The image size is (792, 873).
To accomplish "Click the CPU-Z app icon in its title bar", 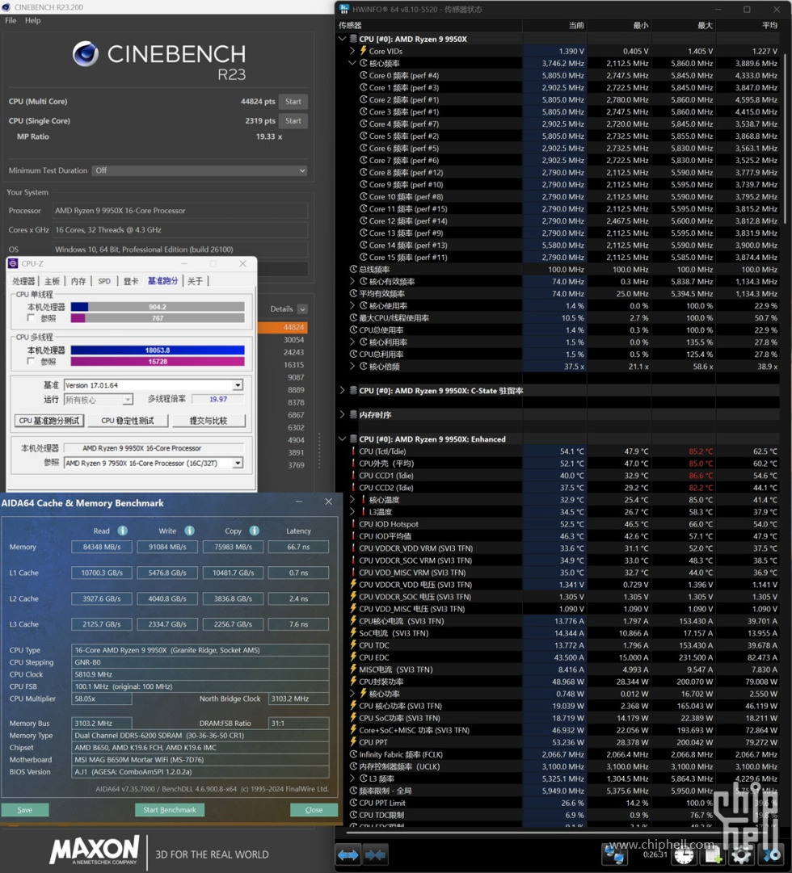I will click(14, 264).
